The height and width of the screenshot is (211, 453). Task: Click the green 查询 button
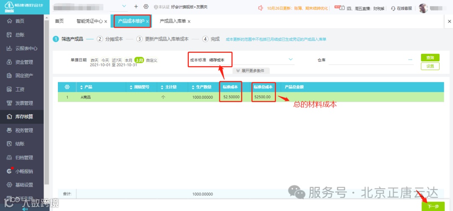[430, 57]
